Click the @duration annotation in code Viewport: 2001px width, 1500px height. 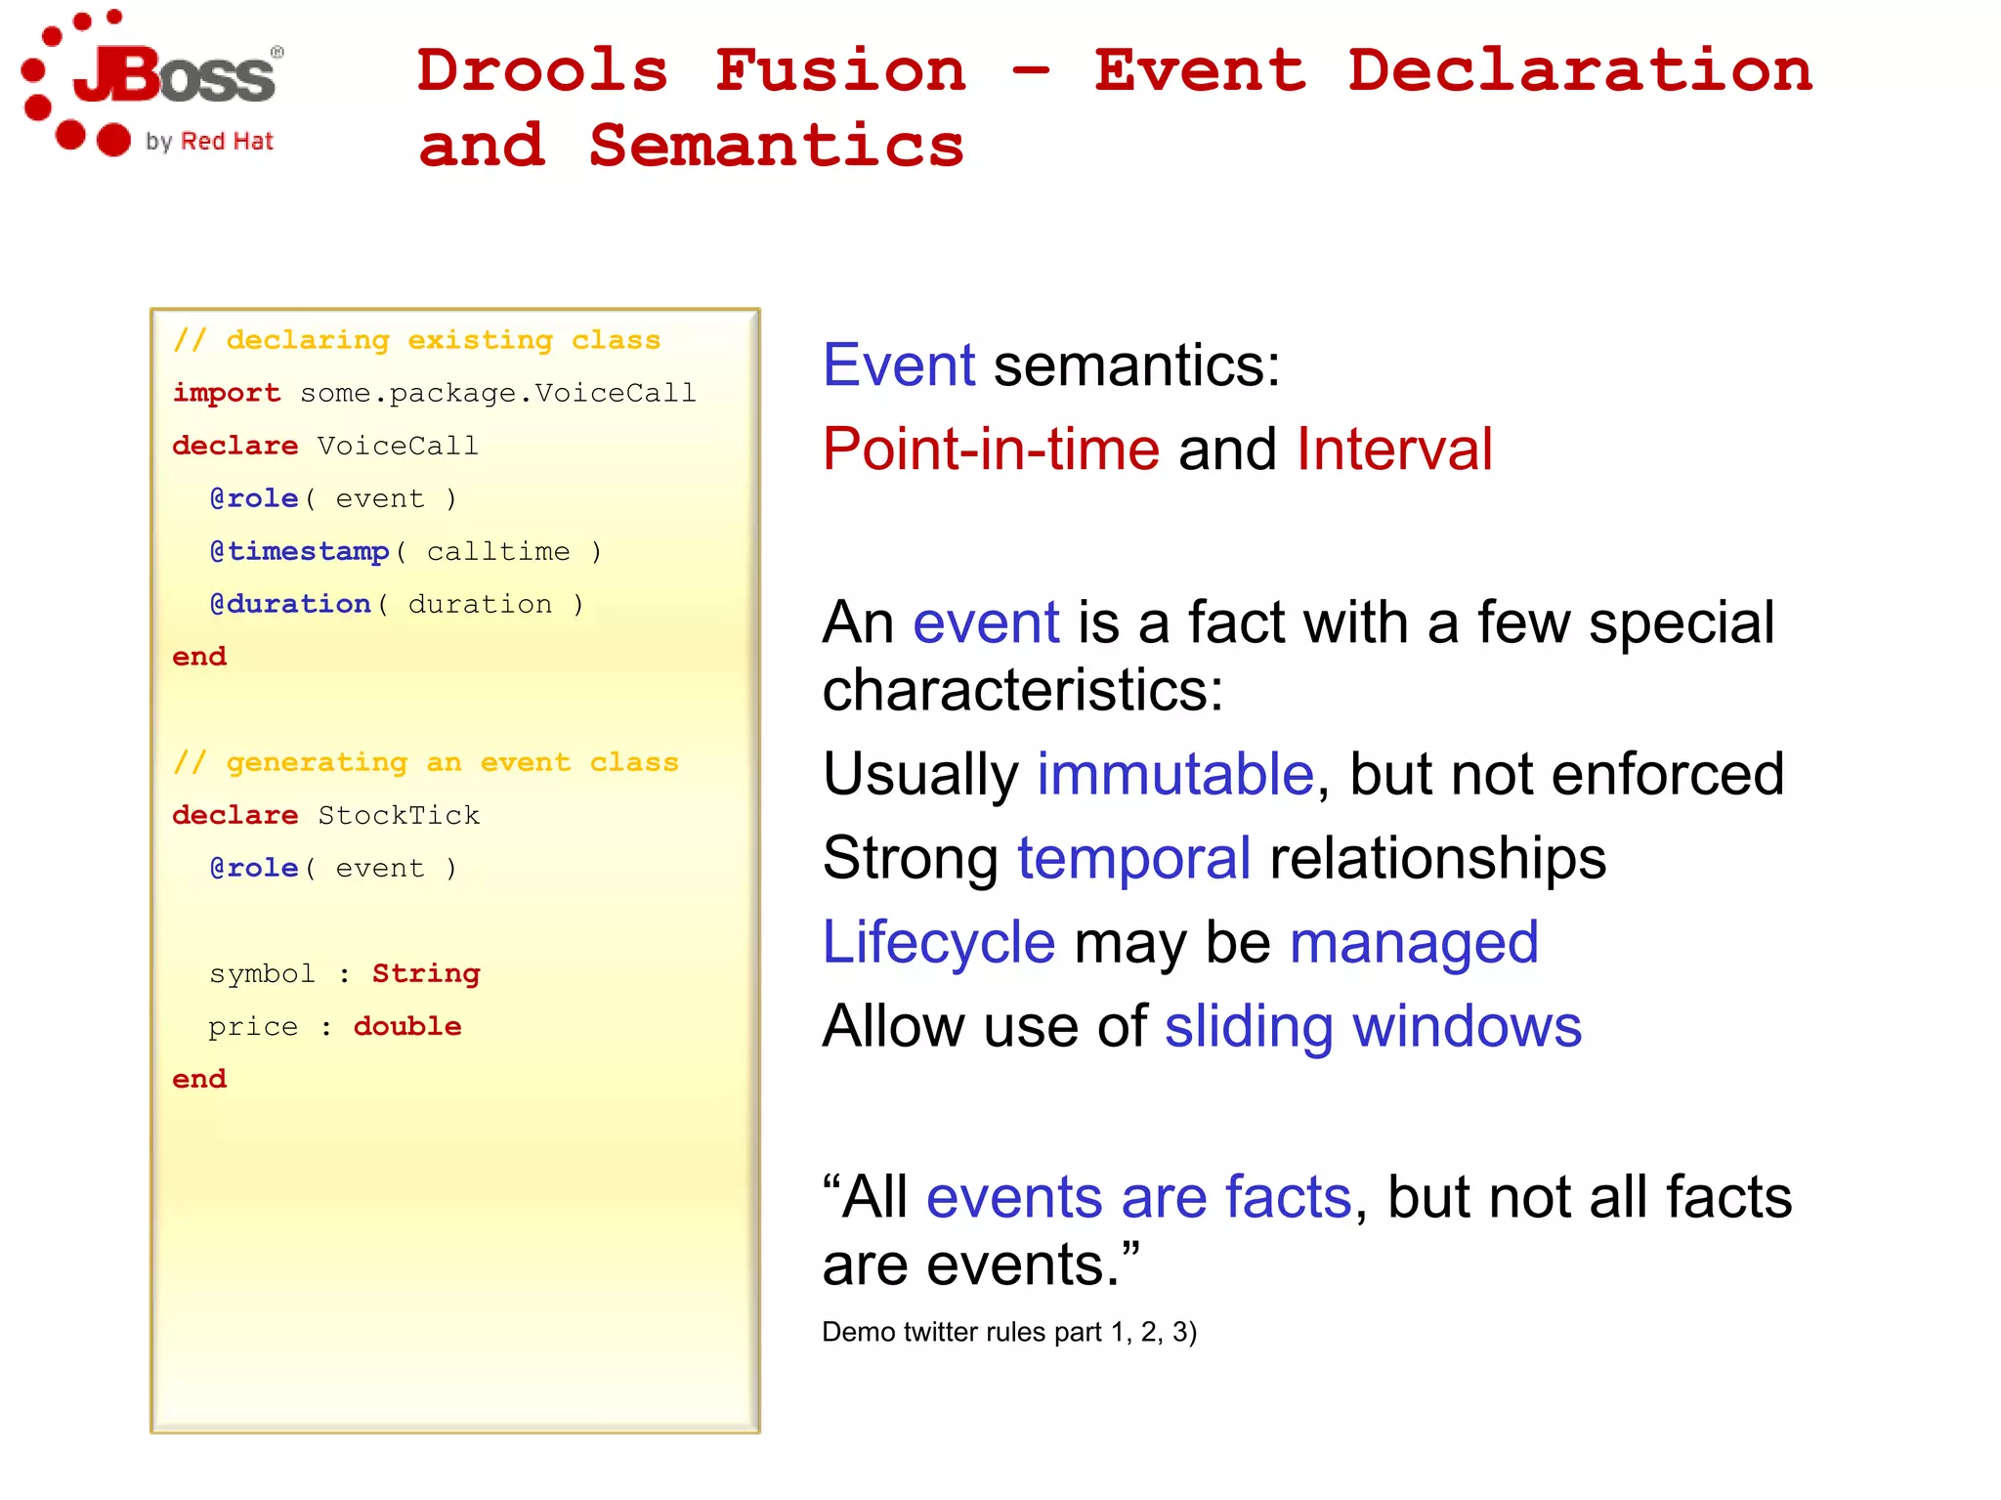290,604
